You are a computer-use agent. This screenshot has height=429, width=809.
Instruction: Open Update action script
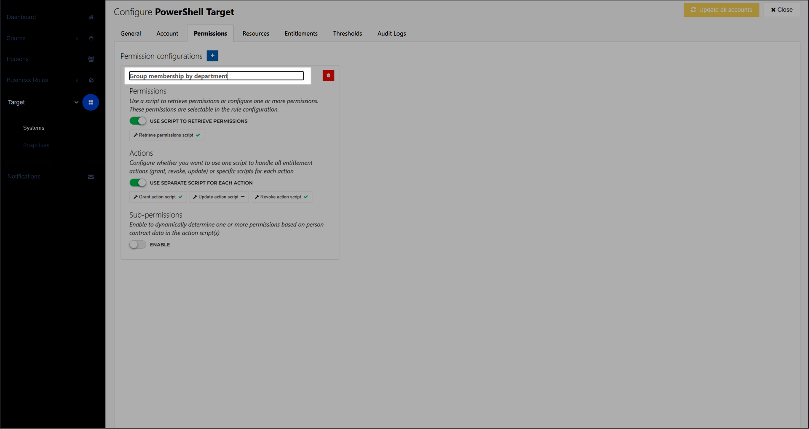(219, 197)
